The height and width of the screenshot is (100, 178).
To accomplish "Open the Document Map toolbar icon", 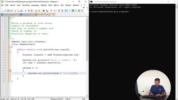I will [x=79, y=11].
